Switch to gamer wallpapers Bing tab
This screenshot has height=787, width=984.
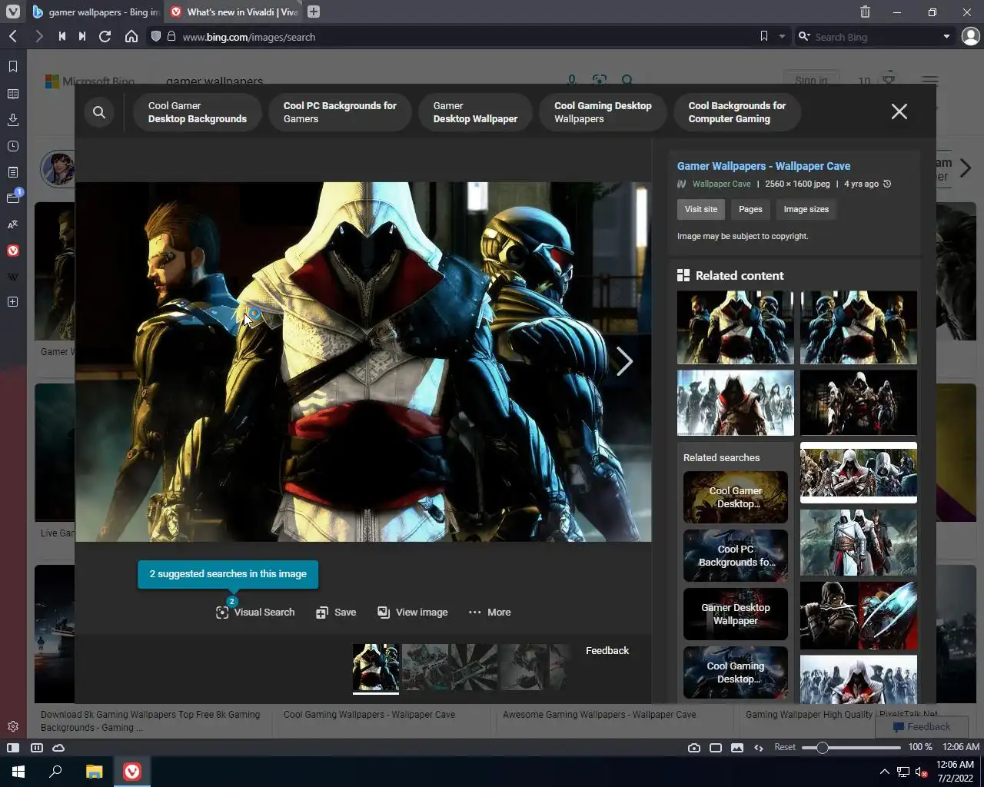tap(96, 12)
